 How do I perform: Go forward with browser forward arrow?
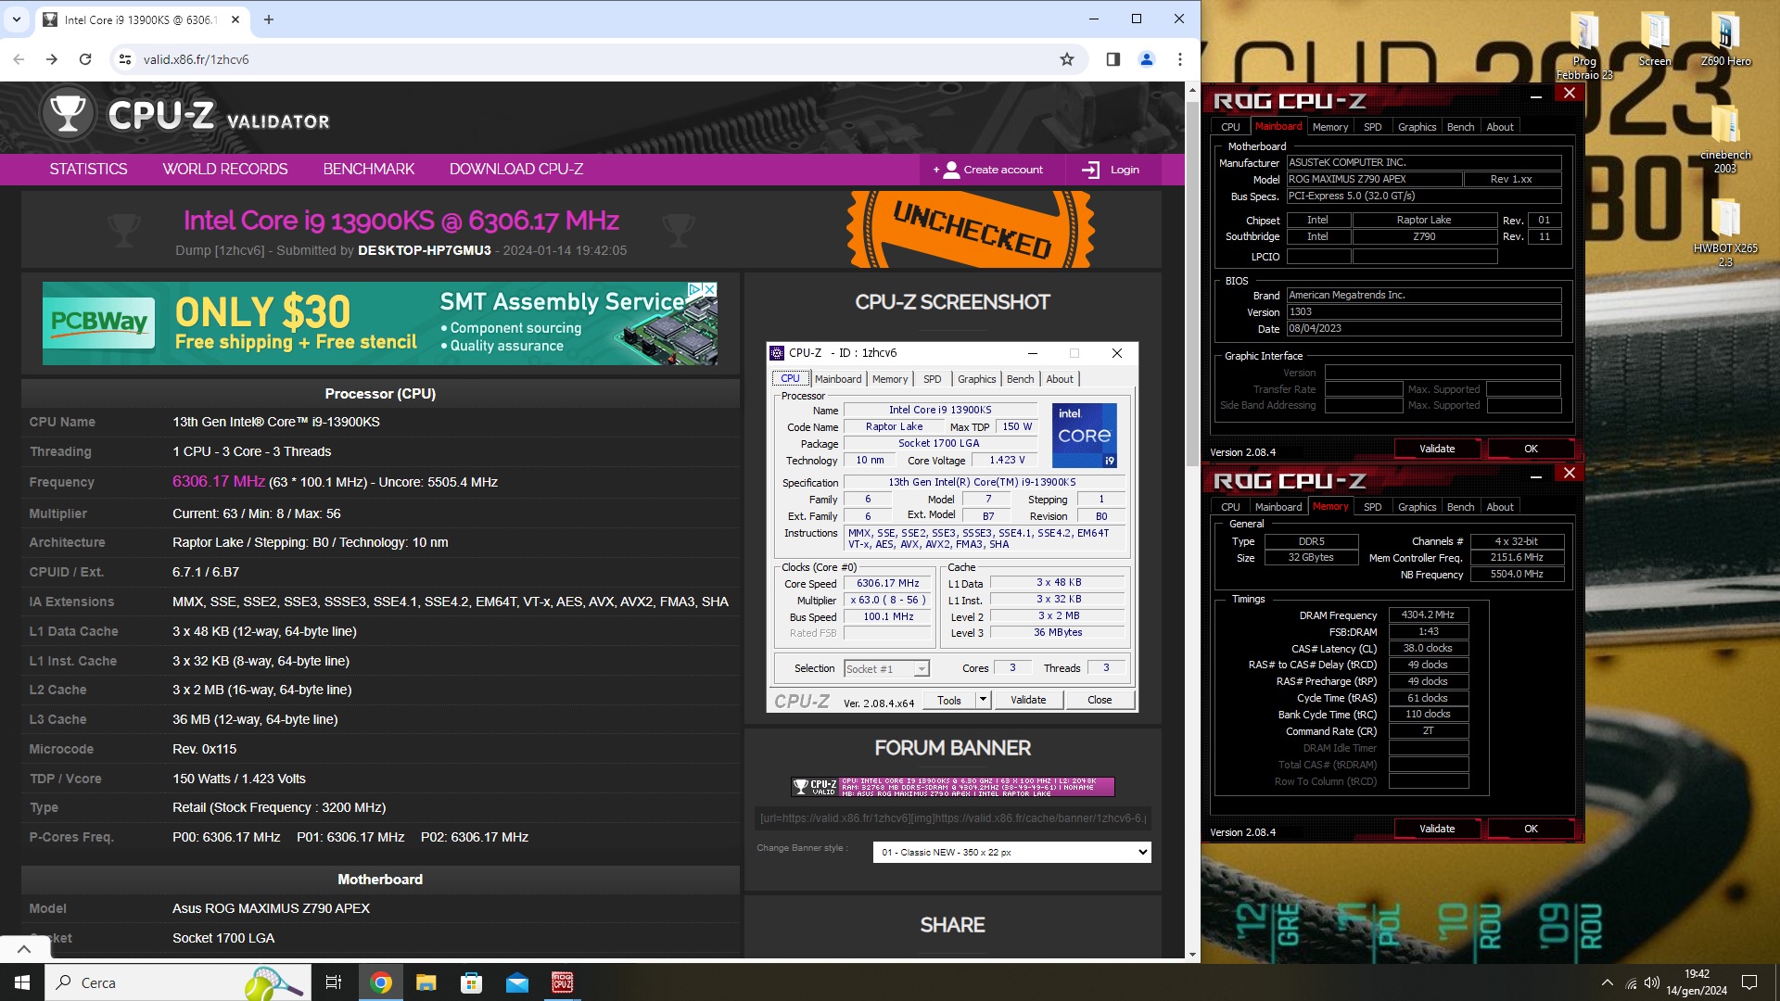(52, 59)
